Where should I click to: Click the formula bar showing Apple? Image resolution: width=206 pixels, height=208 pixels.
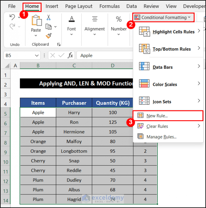pyautogui.click(x=105, y=55)
